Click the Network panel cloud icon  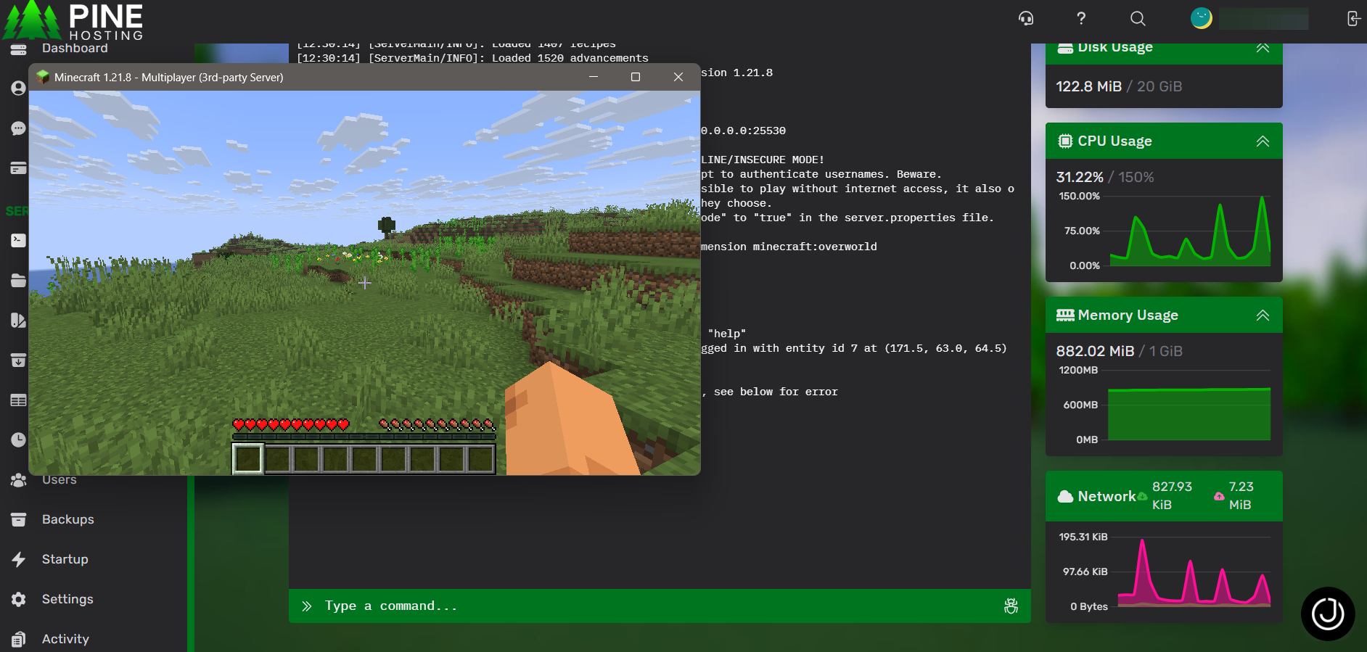coord(1065,497)
